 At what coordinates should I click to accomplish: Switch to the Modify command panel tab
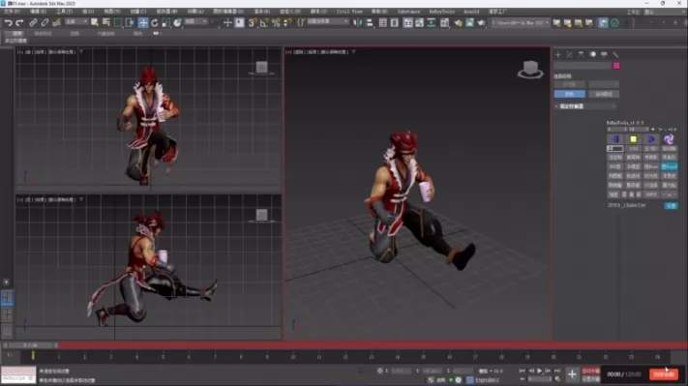(x=570, y=54)
